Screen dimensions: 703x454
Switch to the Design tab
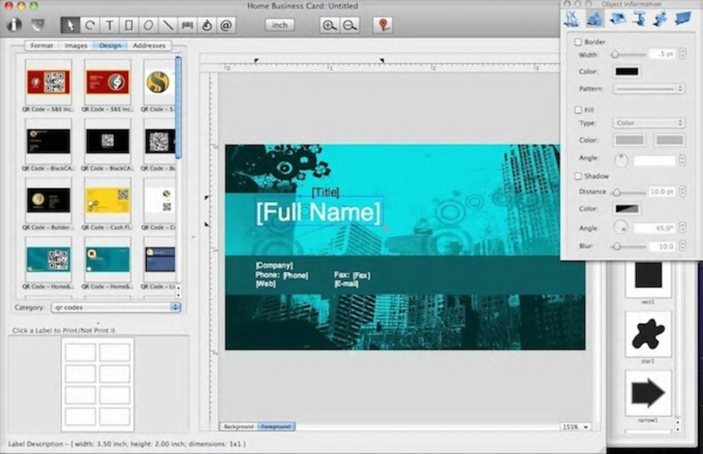110,45
